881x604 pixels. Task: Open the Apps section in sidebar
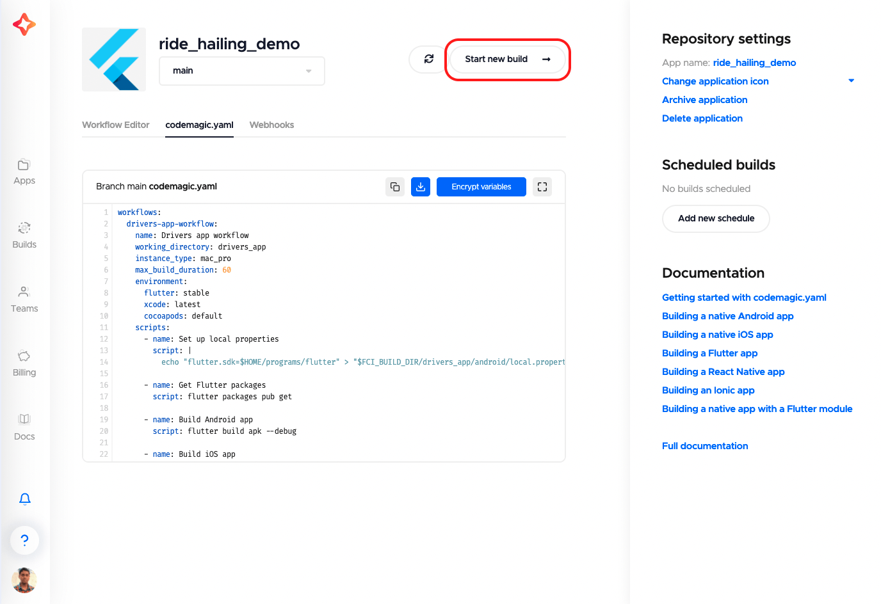[x=24, y=172]
